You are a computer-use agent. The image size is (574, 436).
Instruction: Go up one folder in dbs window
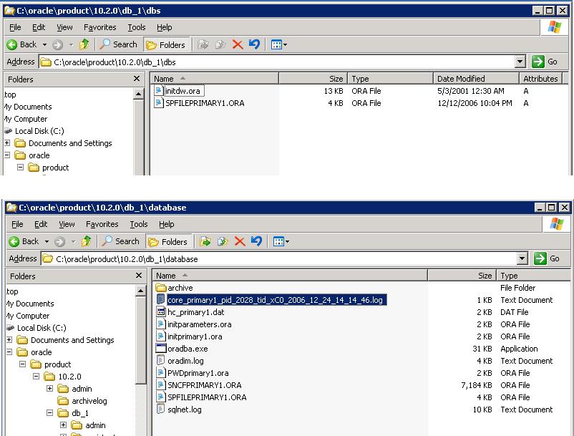[x=84, y=44]
